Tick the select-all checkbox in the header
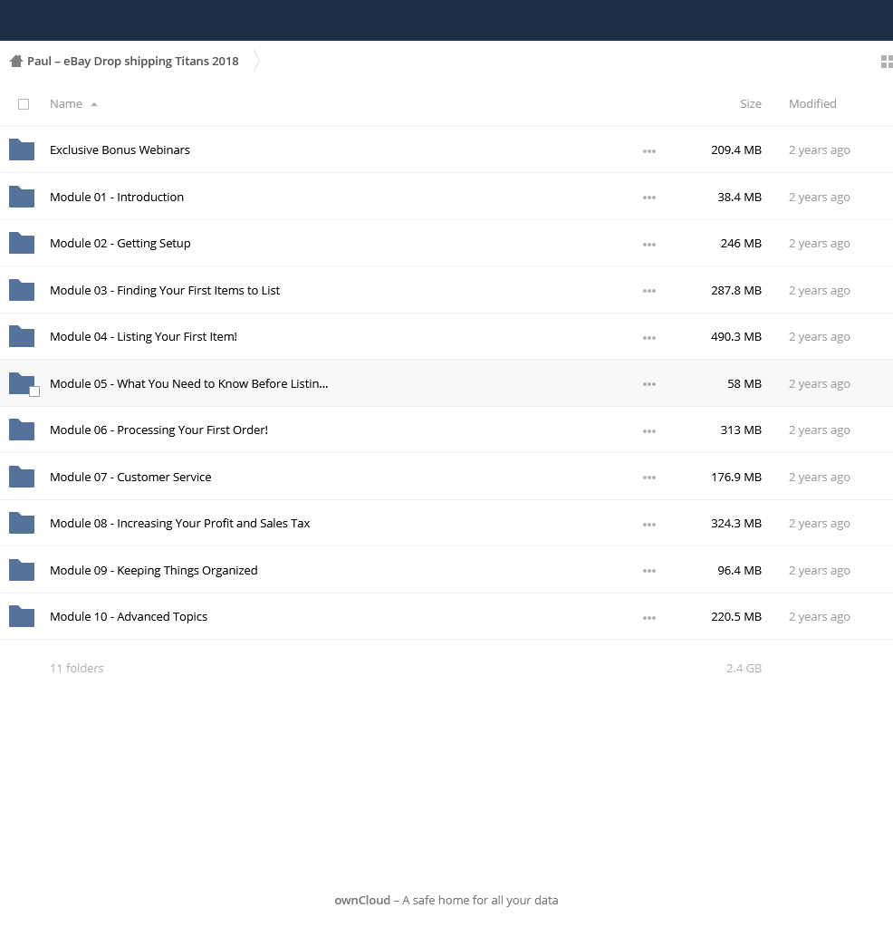The width and height of the screenshot is (893, 927). click(x=24, y=104)
